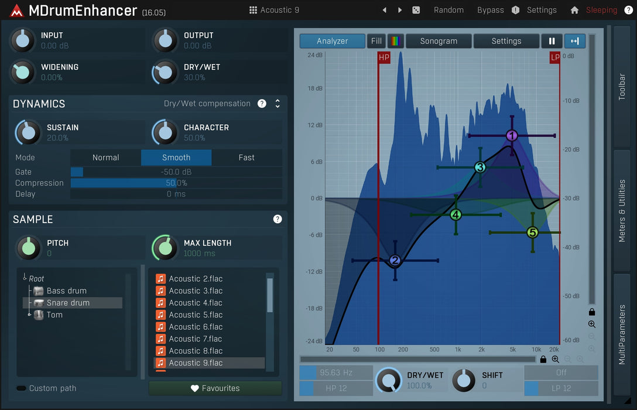Select the Fast dynamics mode
637x410 pixels.
coord(246,158)
